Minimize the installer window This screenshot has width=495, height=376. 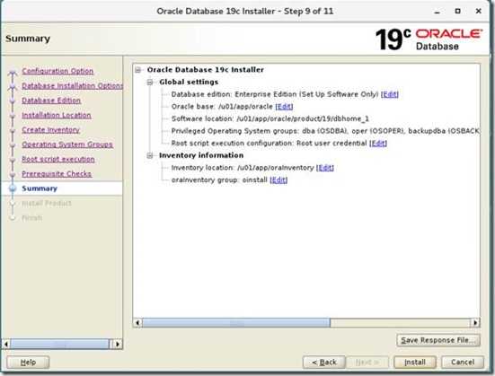click(x=438, y=12)
